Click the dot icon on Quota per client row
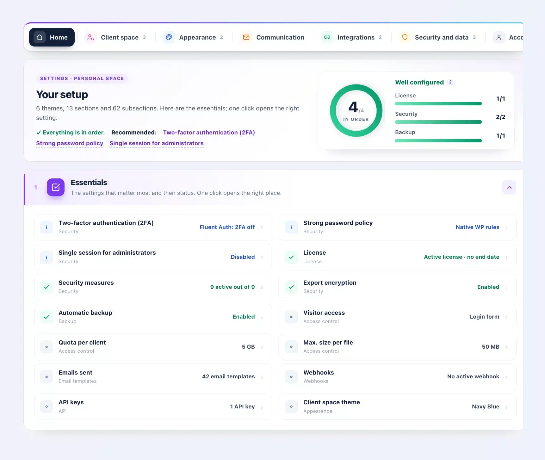 (x=46, y=347)
